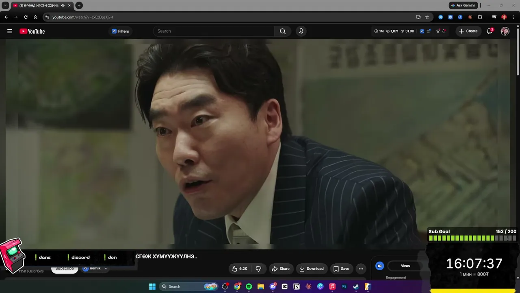The height and width of the screenshot is (293, 520).
Task: Expand the tab search dropdown
Action: [5, 5]
